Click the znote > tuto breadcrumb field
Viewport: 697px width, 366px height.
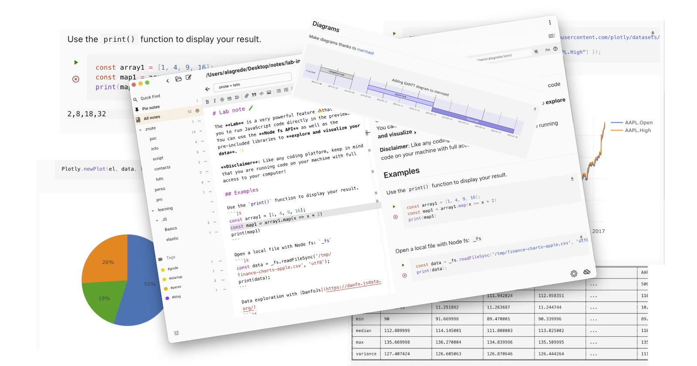(254, 81)
